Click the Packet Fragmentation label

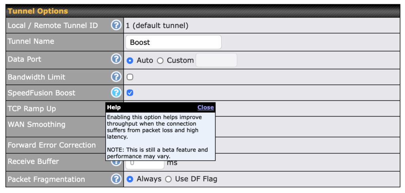click(x=46, y=179)
